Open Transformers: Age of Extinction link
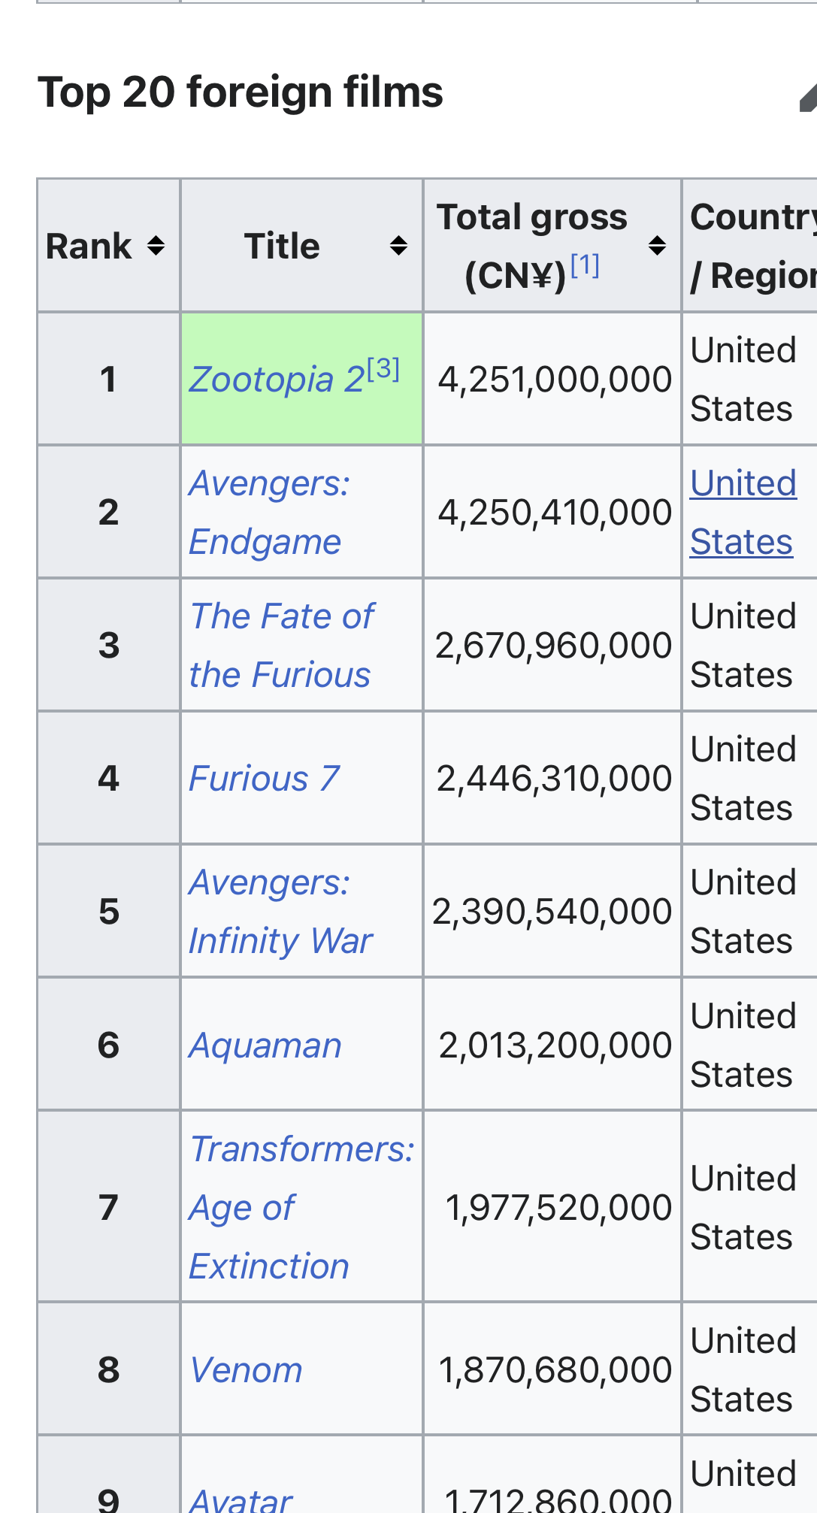The height and width of the screenshot is (1513, 817). pyautogui.click(x=301, y=1207)
